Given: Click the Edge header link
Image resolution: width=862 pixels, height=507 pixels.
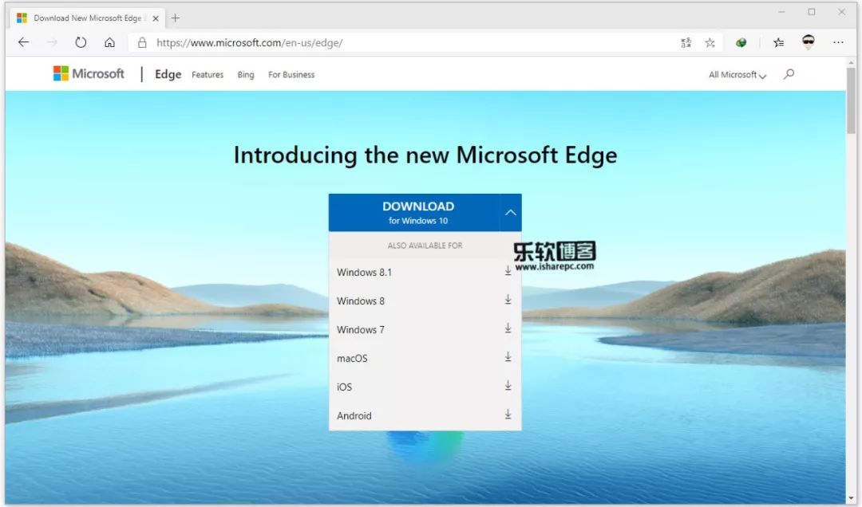Looking at the screenshot, I should point(168,74).
